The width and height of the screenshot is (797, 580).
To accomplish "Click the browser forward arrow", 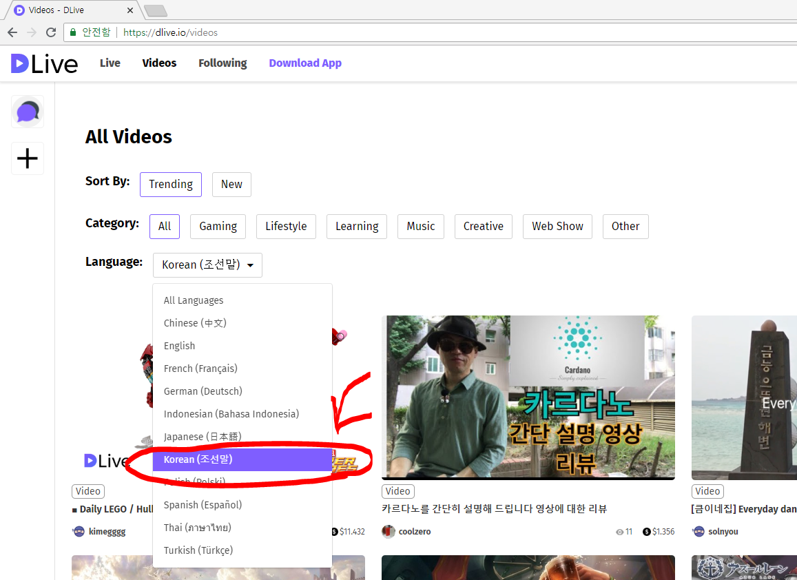I will (32, 32).
